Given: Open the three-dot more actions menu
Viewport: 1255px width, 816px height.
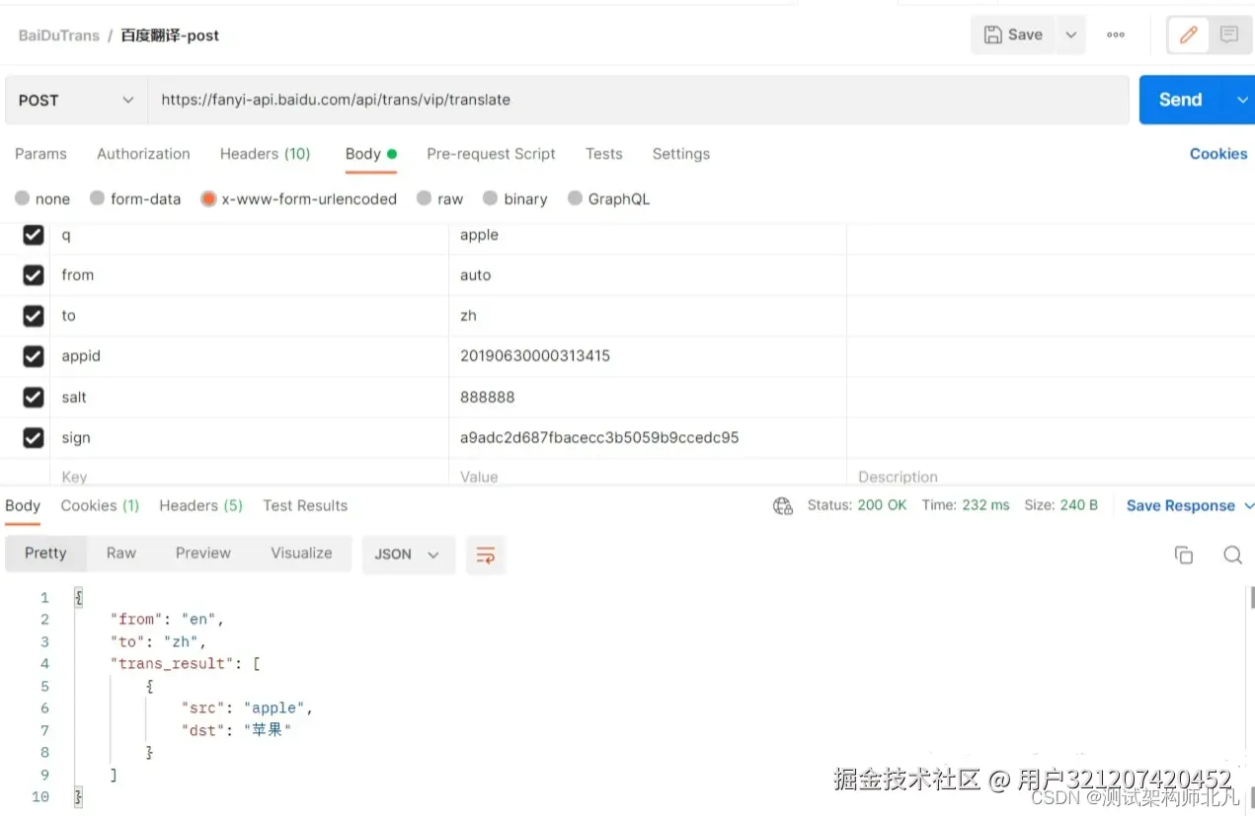Looking at the screenshot, I should click(1116, 35).
